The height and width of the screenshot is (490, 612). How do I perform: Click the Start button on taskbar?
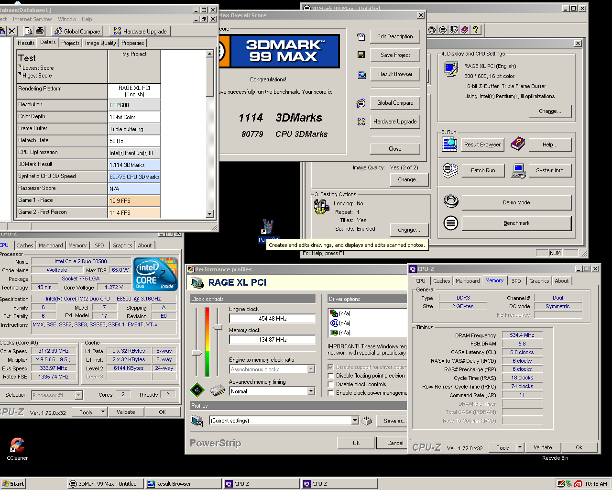pos(13,484)
